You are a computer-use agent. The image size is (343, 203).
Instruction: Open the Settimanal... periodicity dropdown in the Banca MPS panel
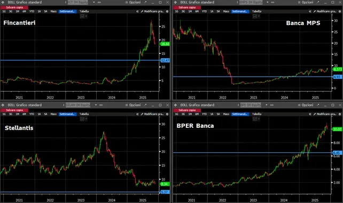coord(240,11)
